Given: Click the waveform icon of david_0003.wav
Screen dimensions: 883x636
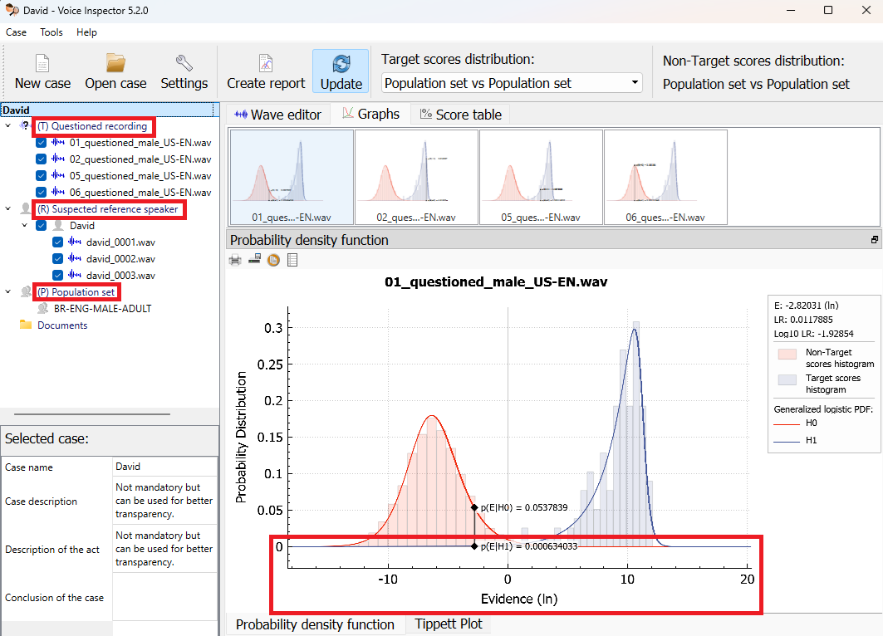Looking at the screenshot, I should click(74, 275).
